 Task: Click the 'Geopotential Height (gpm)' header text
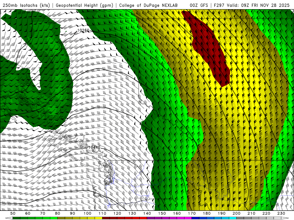(85, 5)
